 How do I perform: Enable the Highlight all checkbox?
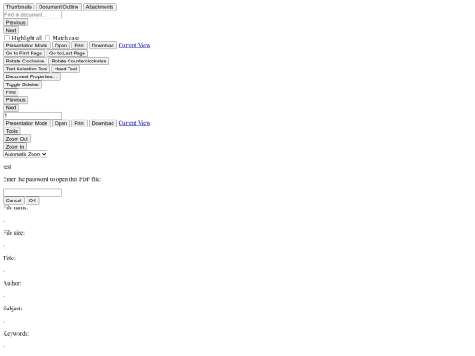pyautogui.click(x=7, y=38)
